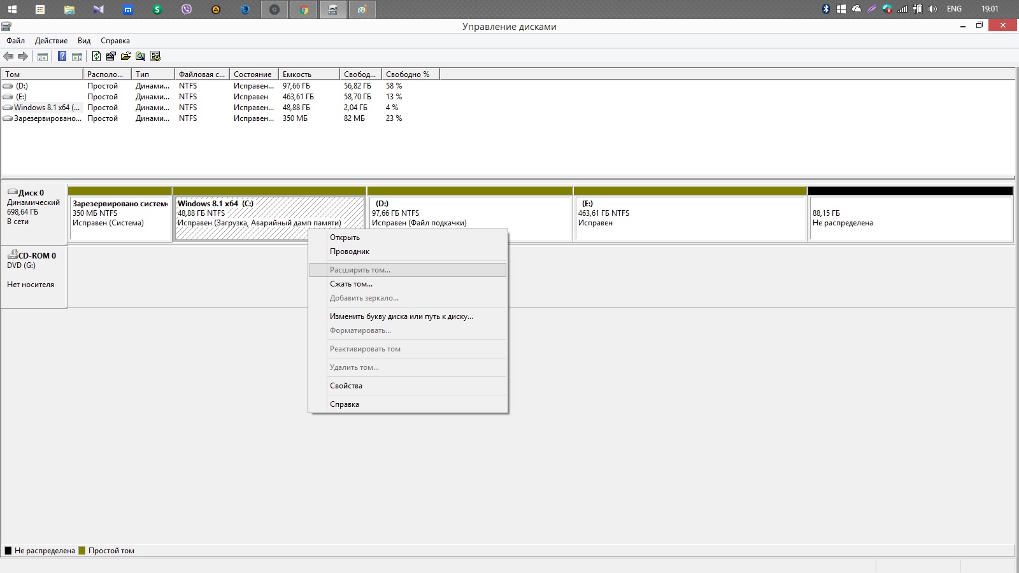Select Свойства in the context menu
1019x573 pixels.
(346, 386)
